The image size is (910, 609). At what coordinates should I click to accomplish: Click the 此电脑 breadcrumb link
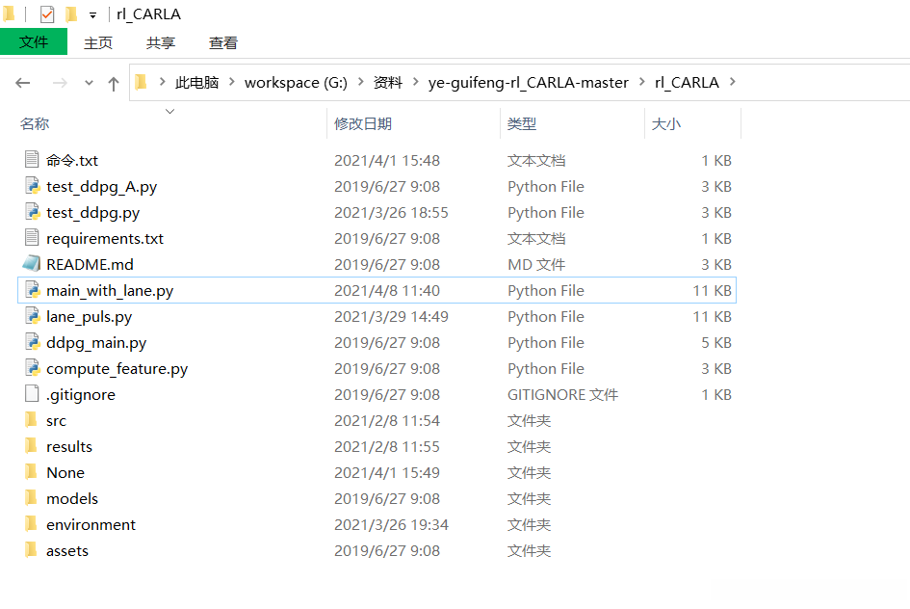click(x=196, y=83)
